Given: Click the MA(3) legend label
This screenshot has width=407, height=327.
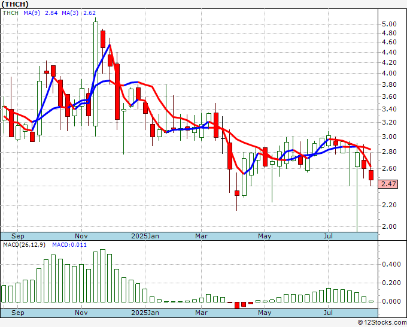Looking at the screenshot, I should [x=70, y=13].
